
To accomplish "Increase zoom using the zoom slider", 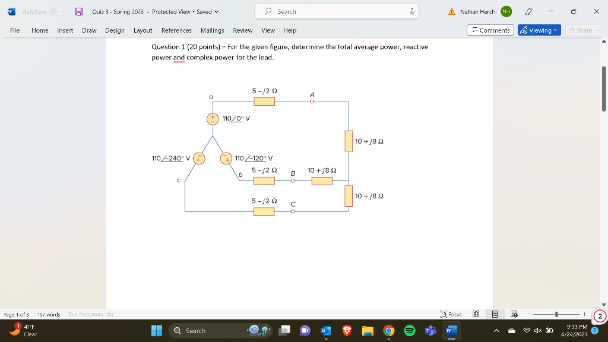I will pos(584,314).
